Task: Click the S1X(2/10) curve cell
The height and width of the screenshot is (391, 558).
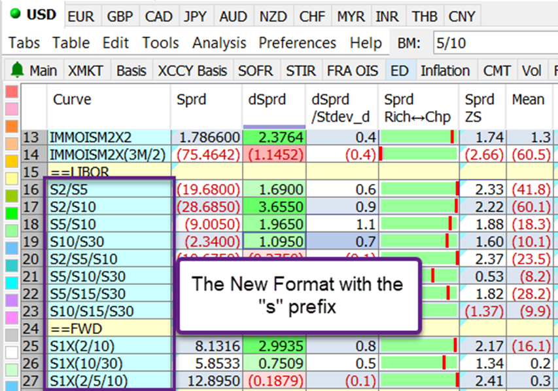Action: click(x=109, y=346)
